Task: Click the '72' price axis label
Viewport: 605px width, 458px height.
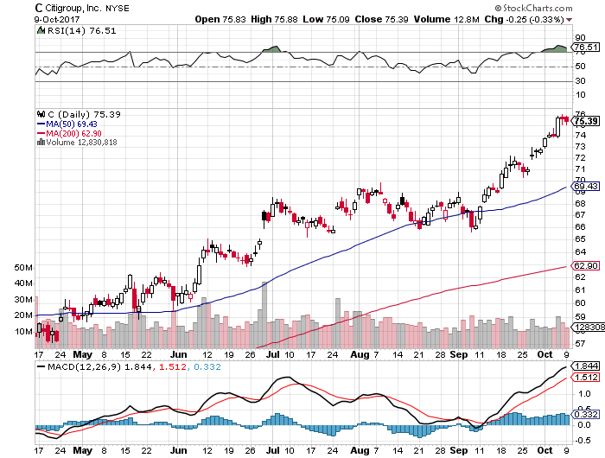Action: [580, 158]
